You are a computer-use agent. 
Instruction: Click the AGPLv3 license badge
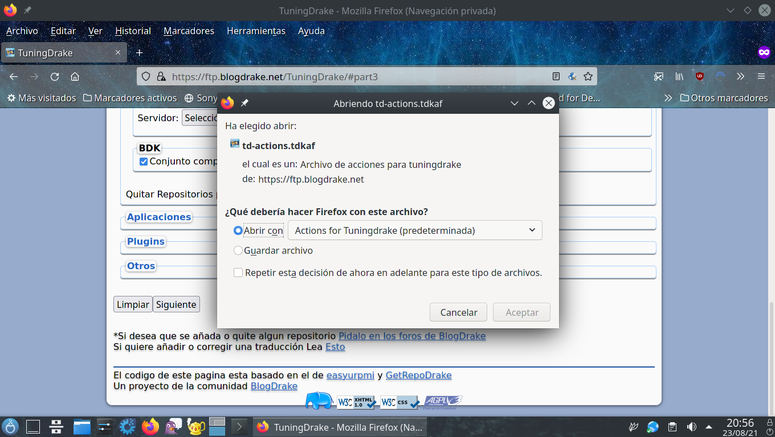tap(443, 402)
